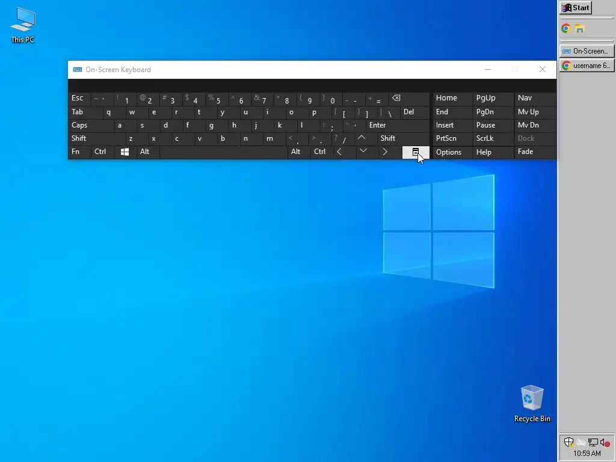616x462 pixels.
Task: Click the context menu key icon
Action: pos(416,152)
